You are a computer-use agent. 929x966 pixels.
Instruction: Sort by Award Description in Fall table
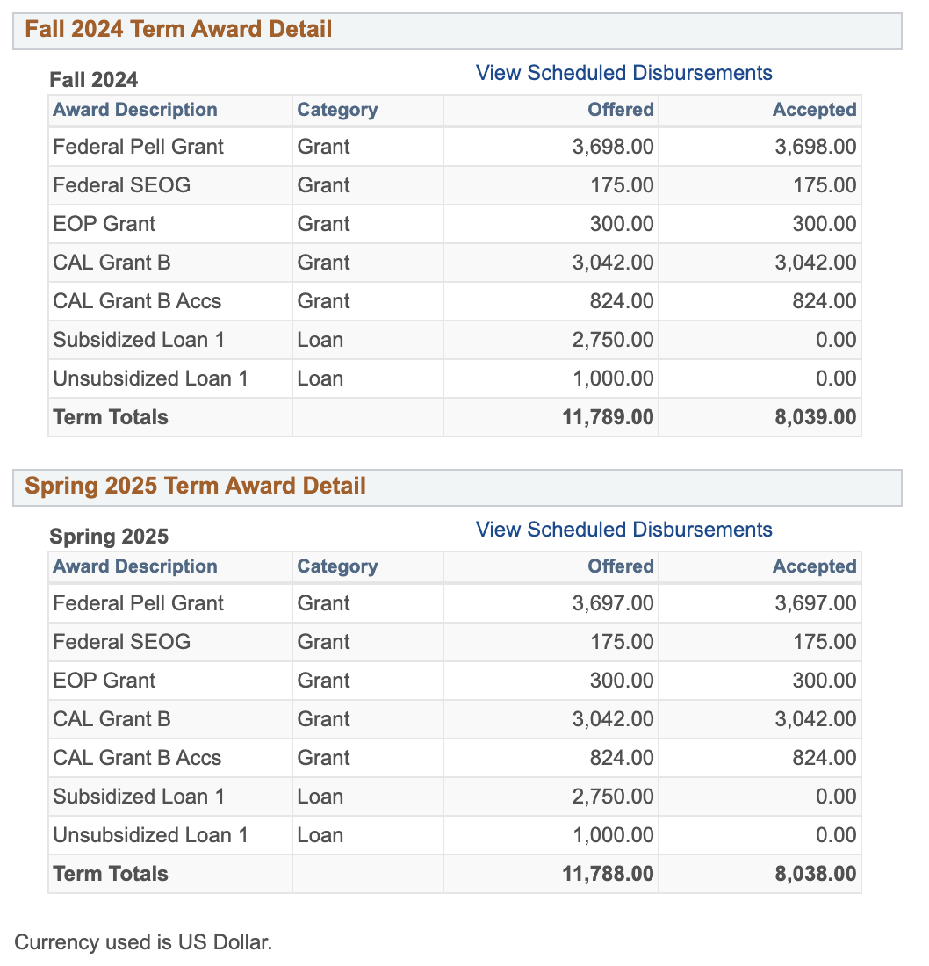point(134,109)
